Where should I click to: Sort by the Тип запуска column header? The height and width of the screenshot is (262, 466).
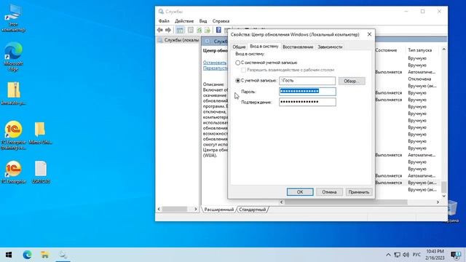pyautogui.click(x=419, y=50)
